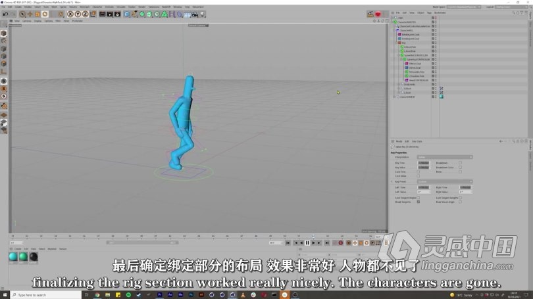
Task: Toggle the Y axis lock
Action: pyautogui.click(x=78, y=14)
